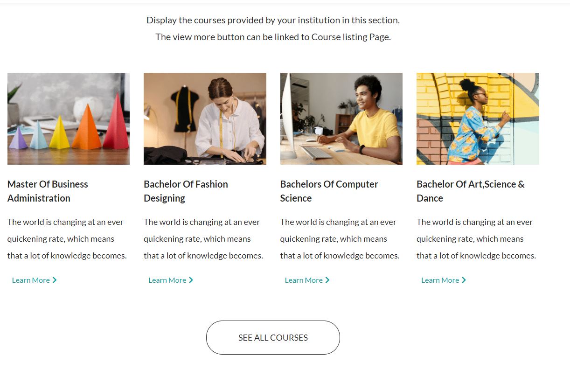Image resolution: width=570 pixels, height=370 pixels.
Task: Open Learn More for Bachelor Of Fashion Designing
Action: [167, 280]
